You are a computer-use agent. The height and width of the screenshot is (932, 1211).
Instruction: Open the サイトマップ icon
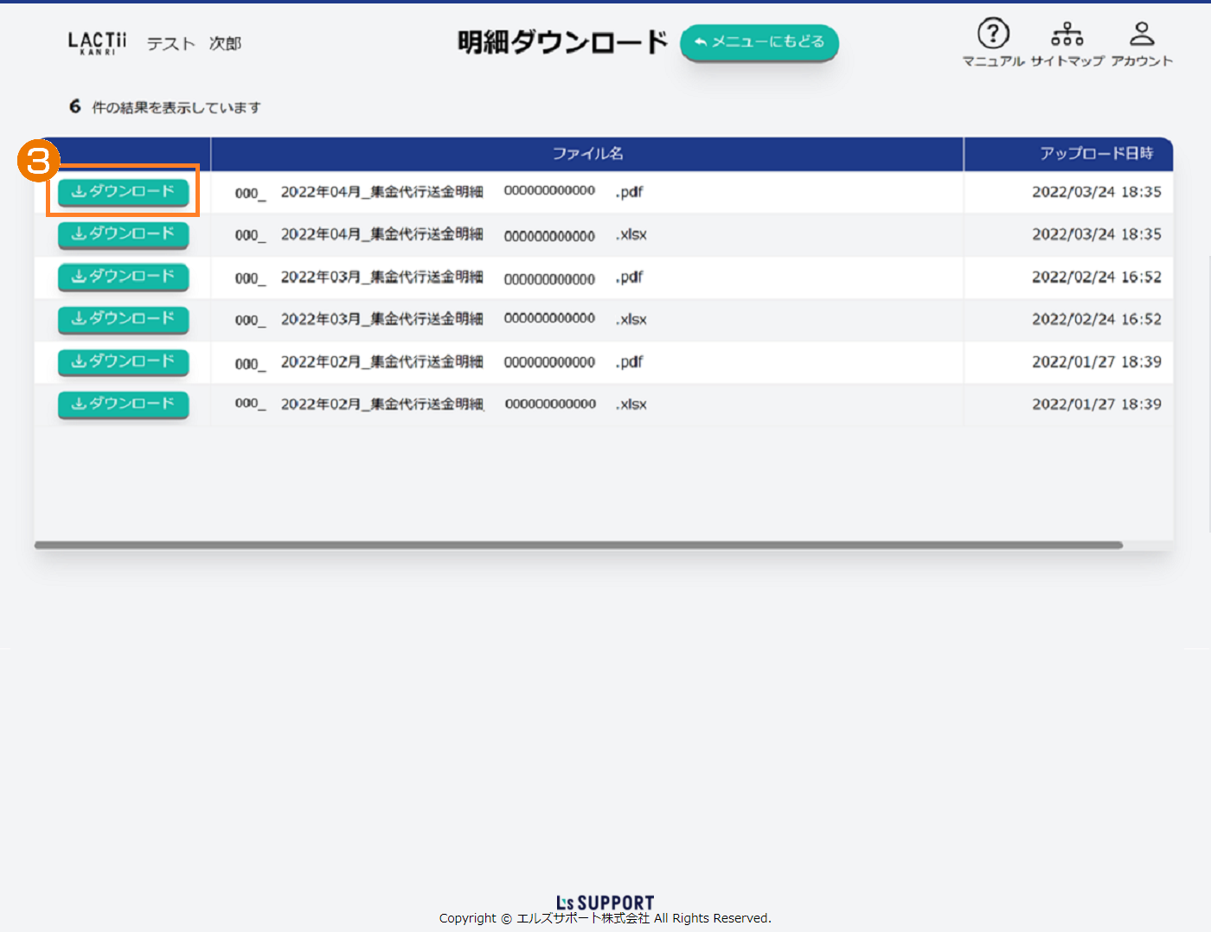pyautogui.click(x=1067, y=35)
